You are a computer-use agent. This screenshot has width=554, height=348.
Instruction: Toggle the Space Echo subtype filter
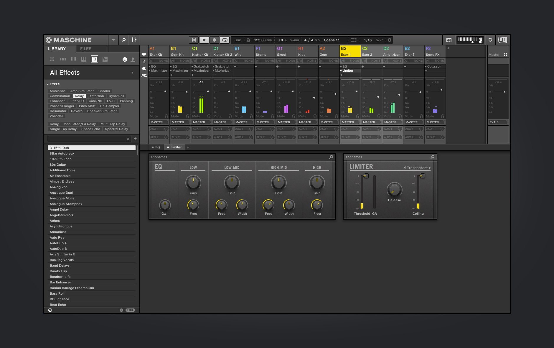90,129
